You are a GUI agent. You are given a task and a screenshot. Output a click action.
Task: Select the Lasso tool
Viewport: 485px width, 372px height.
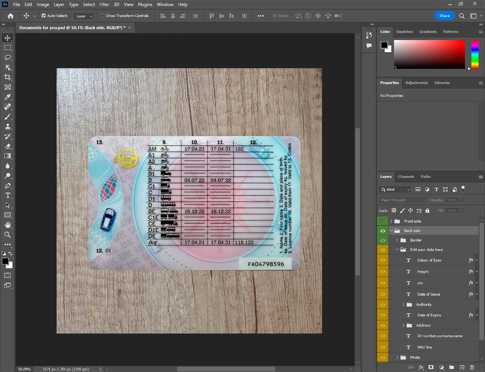tap(8, 58)
